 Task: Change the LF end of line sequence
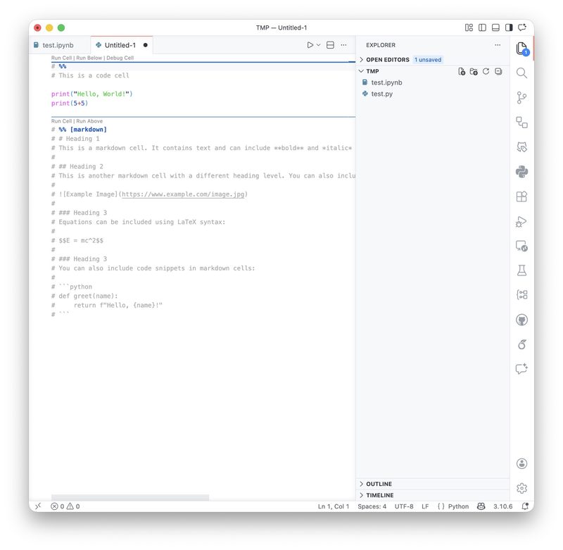425,506
